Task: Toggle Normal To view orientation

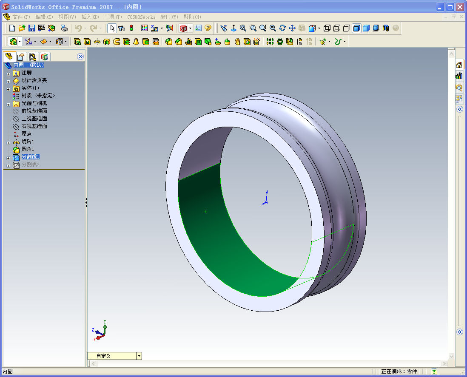Action: [233, 28]
